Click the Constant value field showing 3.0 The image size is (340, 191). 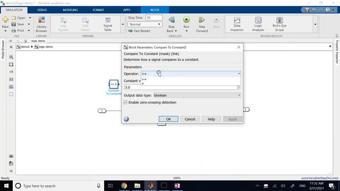click(181, 87)
